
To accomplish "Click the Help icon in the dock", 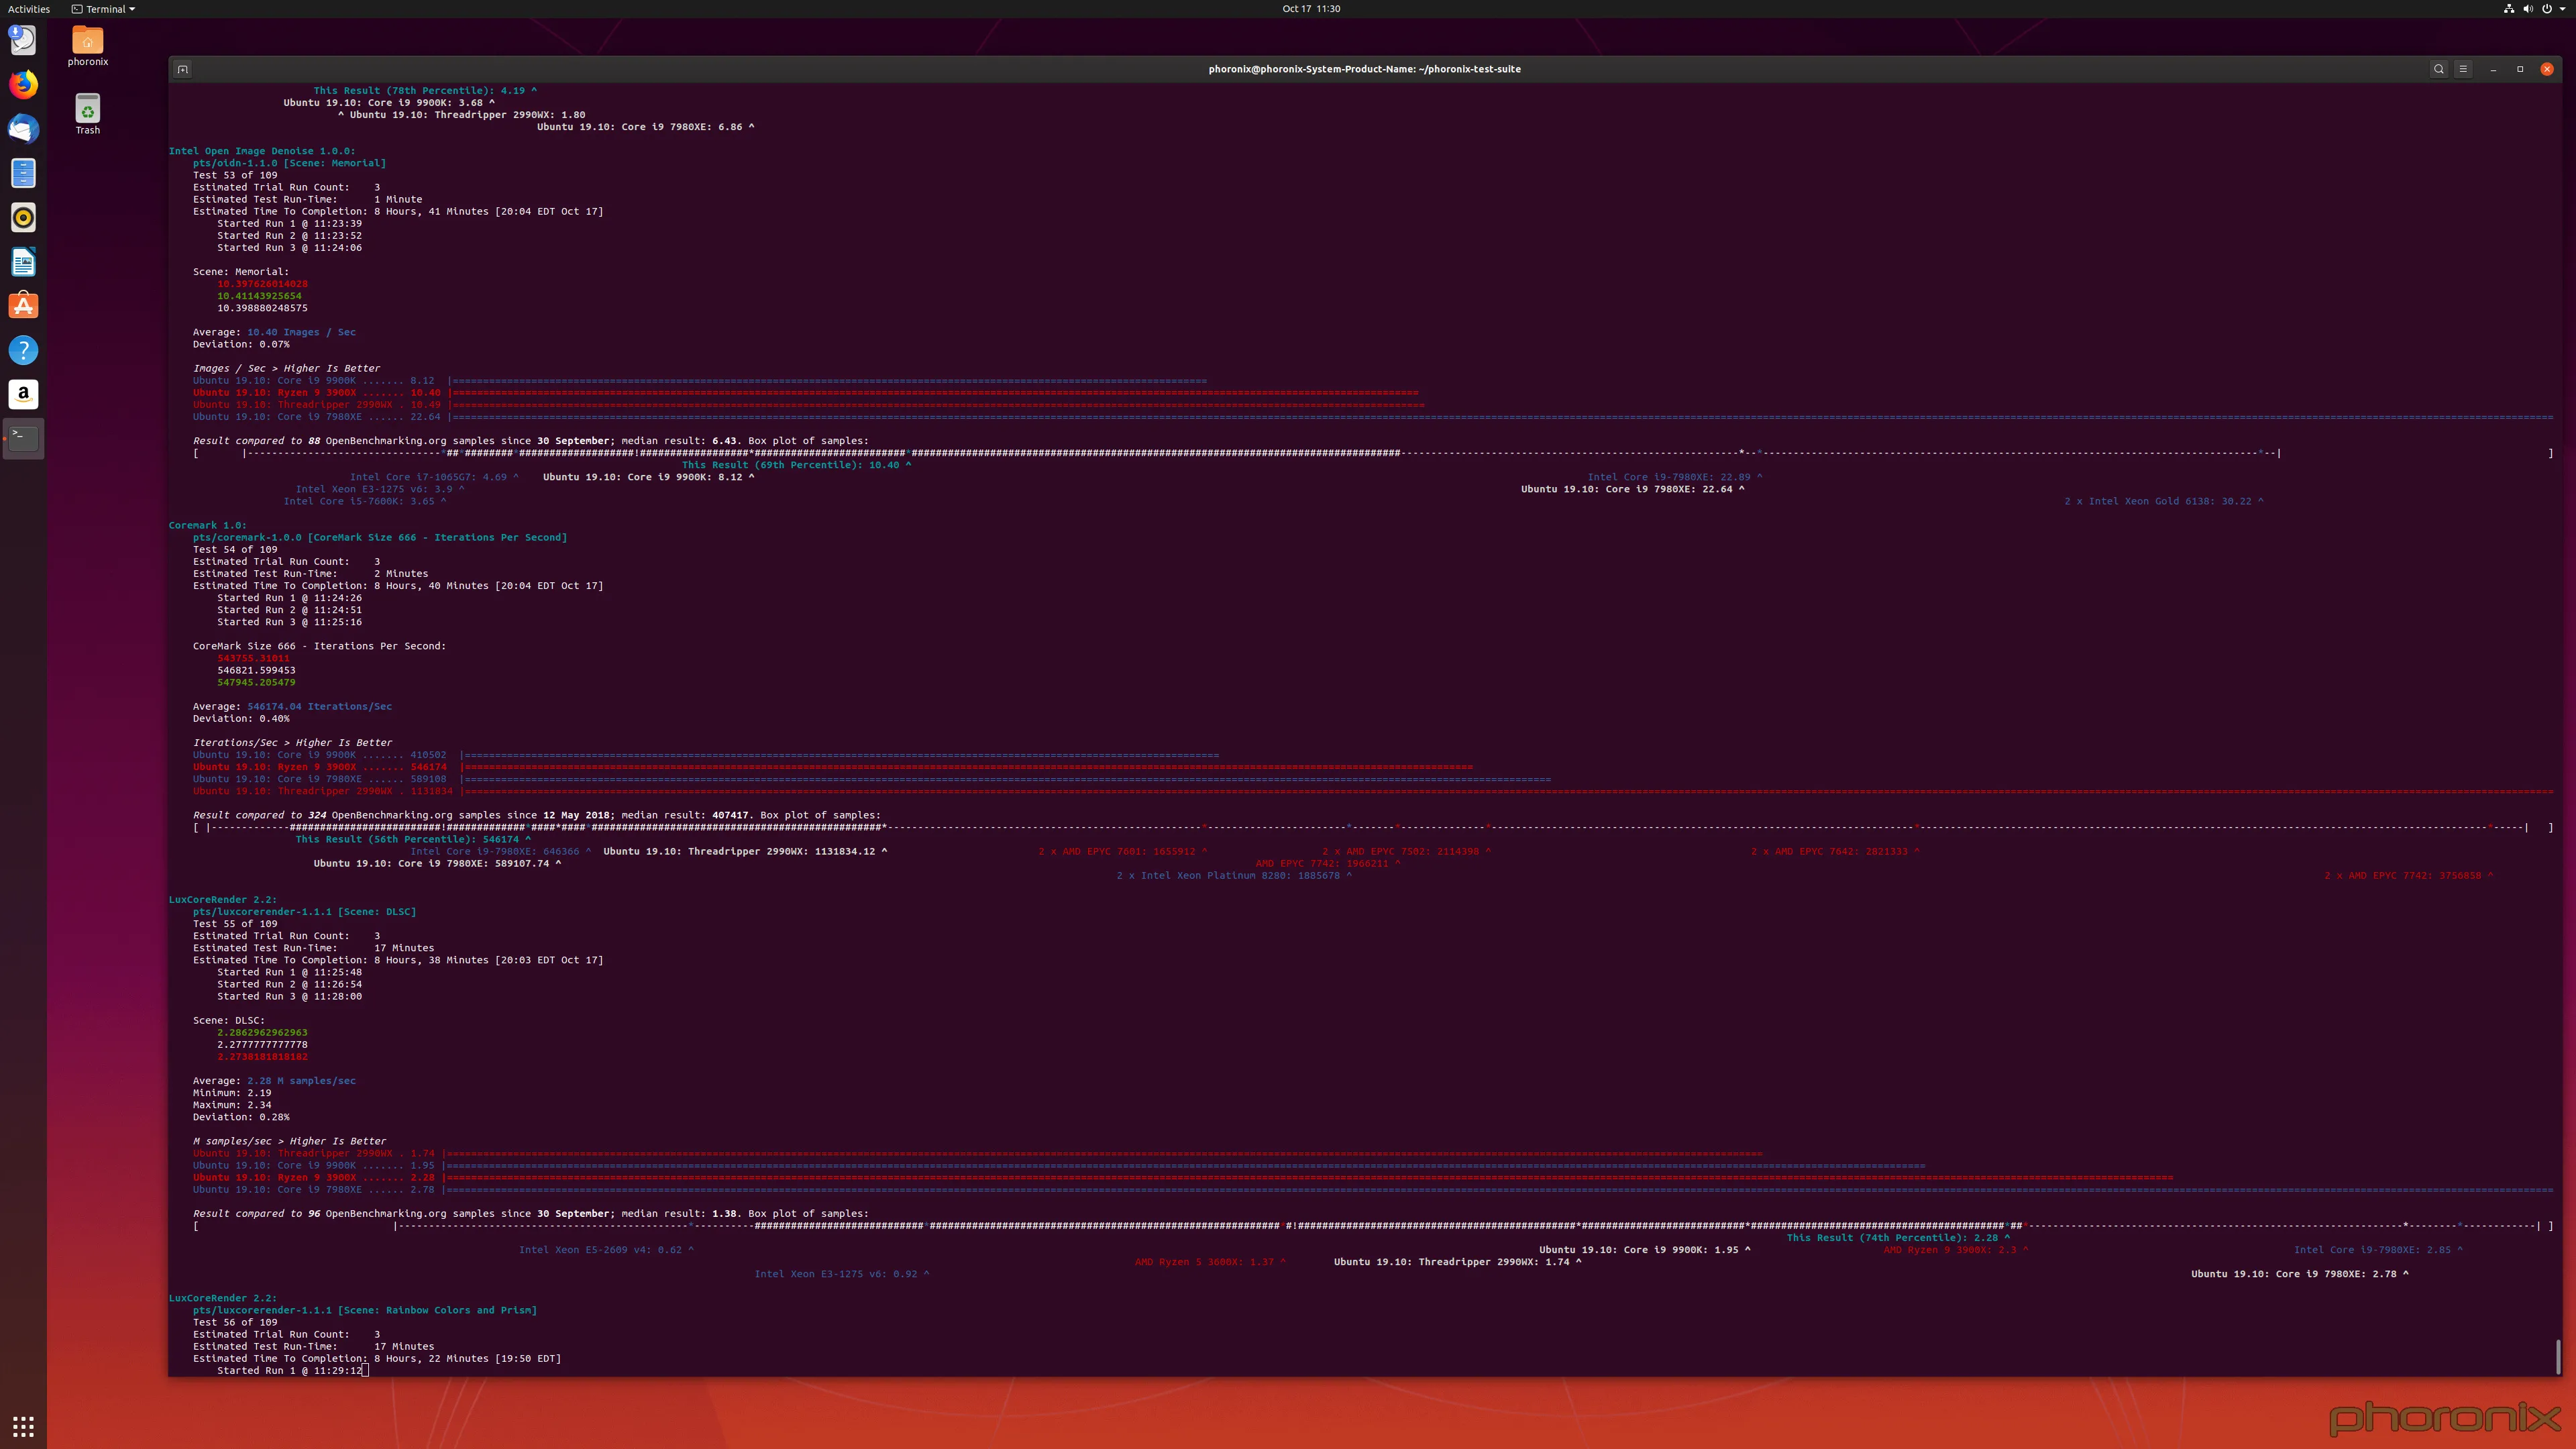I will (23, 349).
